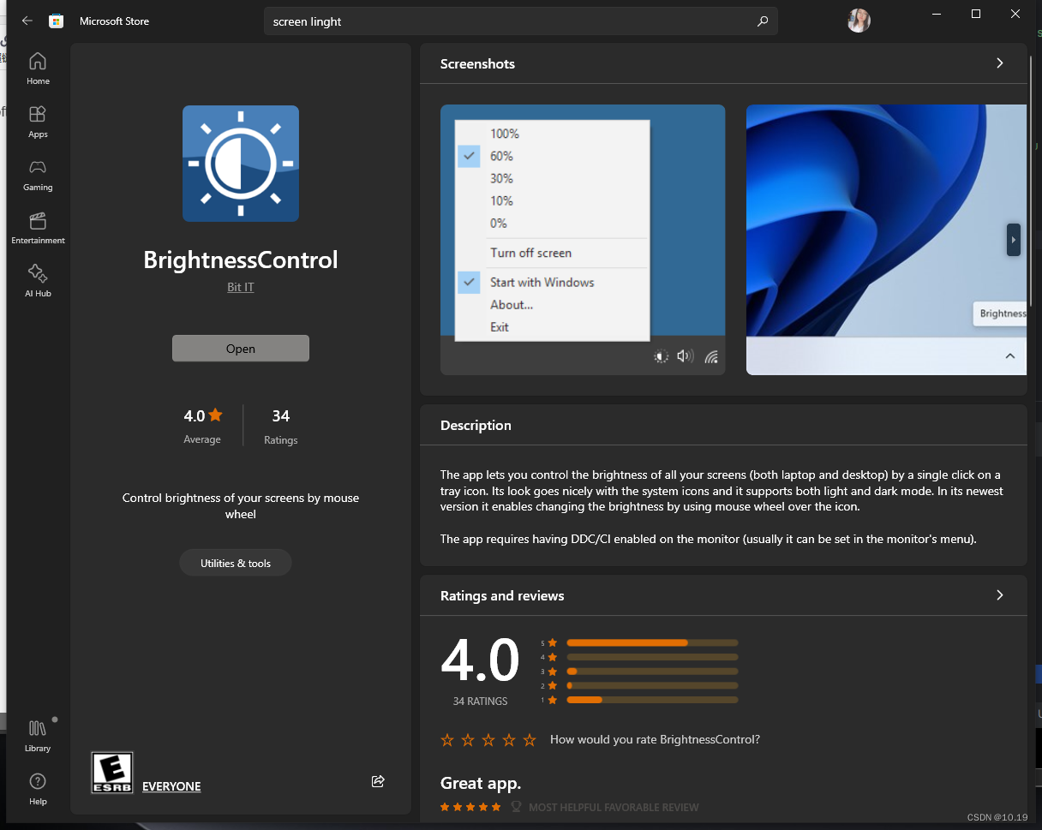Click the search magnifier icon
Viewport: 1042px width, 830px height.
pos(763,21)
